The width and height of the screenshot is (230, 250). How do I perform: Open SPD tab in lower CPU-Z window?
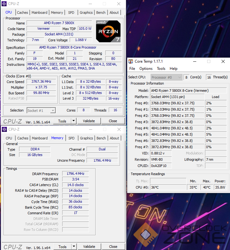tap(72, 138)
